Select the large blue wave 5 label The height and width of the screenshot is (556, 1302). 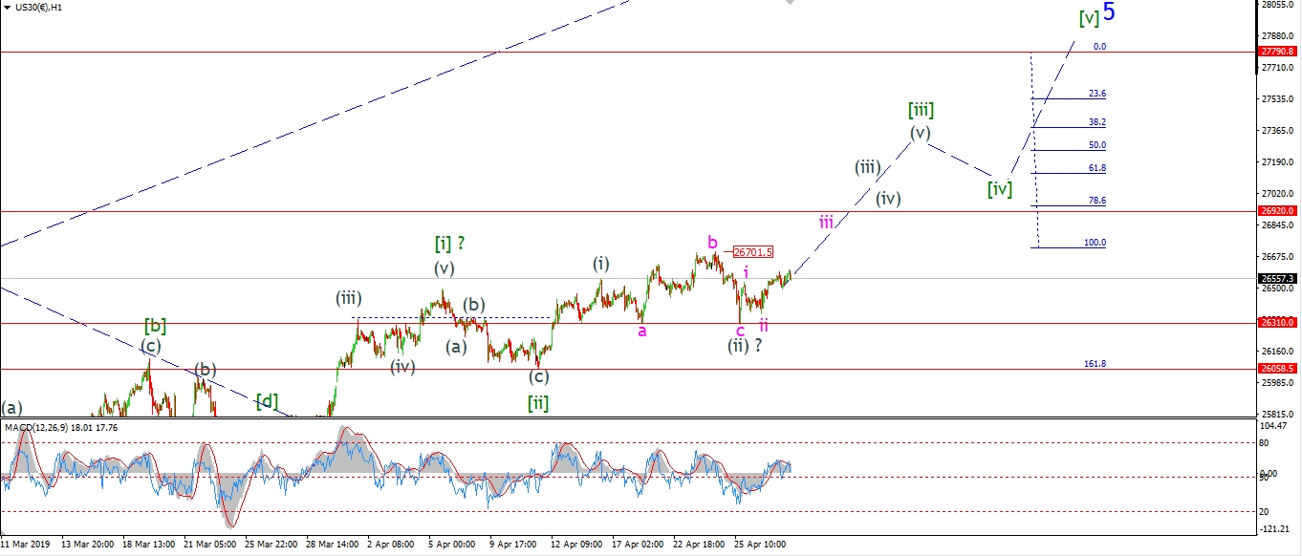(1109, 12)
